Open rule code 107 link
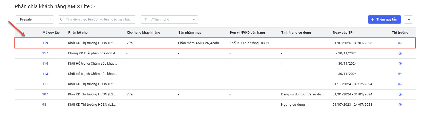430x129 pixels. [45, 94]
